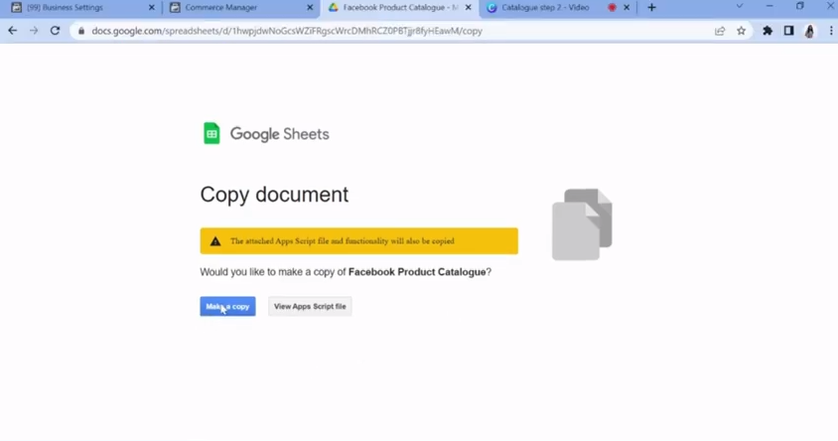Click the recording indicator on video tab
This screenshot has height=441, width=838.
[612, 8]
